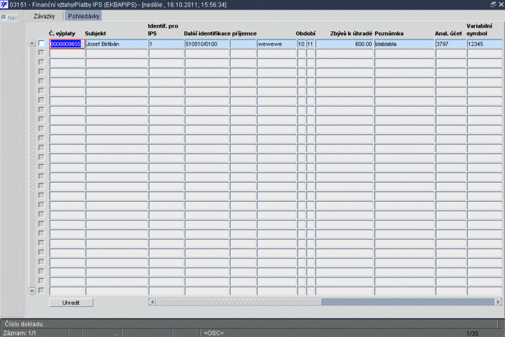Tick the checkbox in the last row

point(41,290)
